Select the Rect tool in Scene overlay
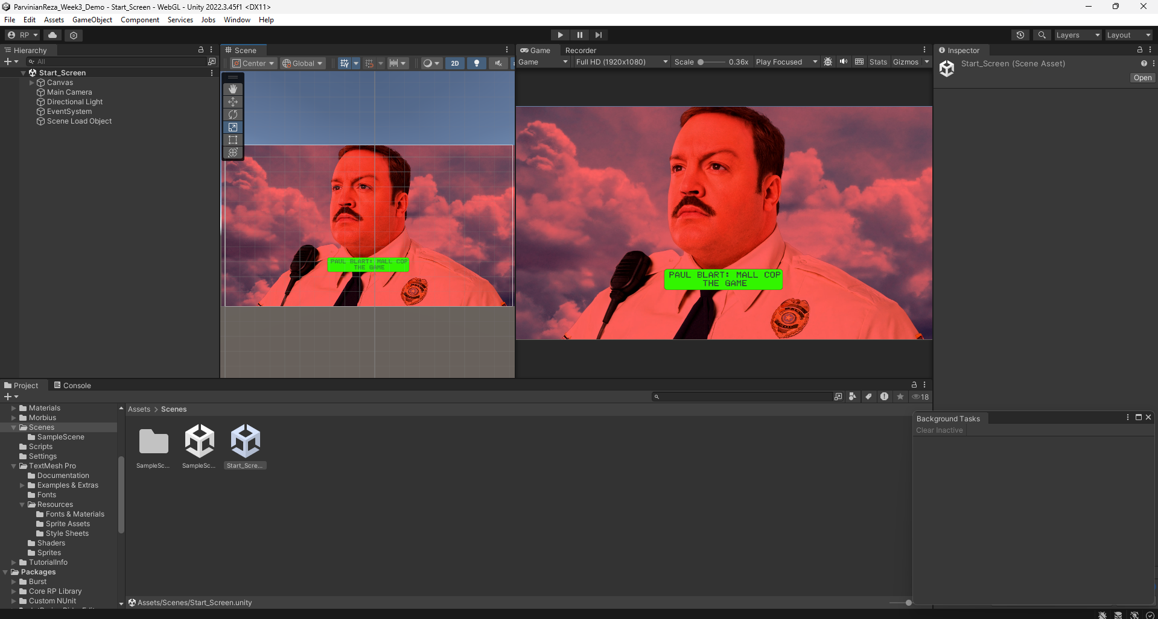This screenshot has height=619, width=1158. [233, 140]
